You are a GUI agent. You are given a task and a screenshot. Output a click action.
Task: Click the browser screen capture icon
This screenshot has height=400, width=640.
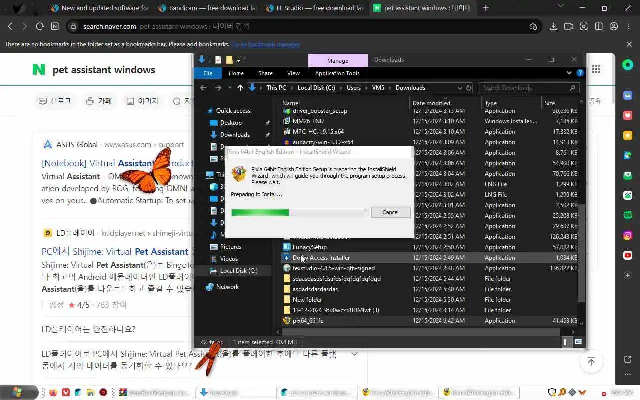pyautogui.click(x=584, y=26)
